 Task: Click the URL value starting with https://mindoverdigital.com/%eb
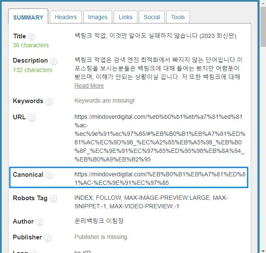[160, 138]
